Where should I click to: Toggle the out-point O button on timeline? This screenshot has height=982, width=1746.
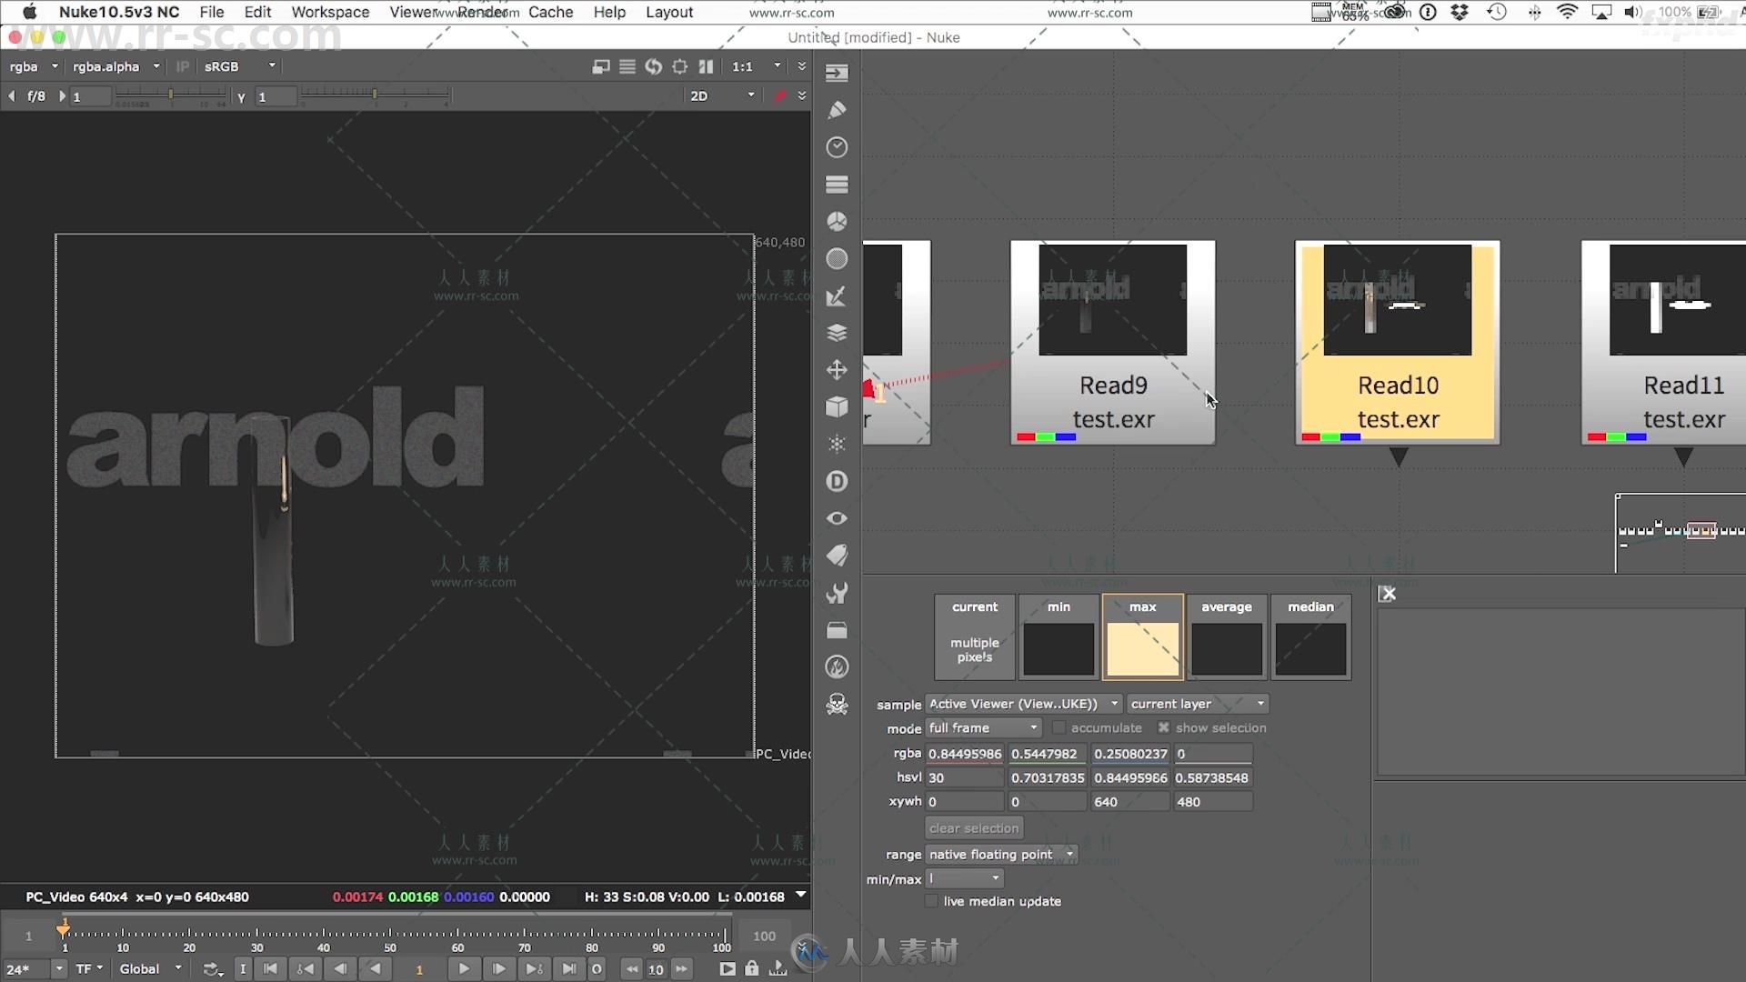[597, 969]
